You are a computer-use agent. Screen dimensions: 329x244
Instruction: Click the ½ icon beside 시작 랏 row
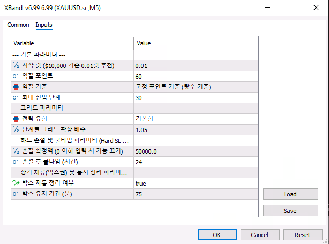pyautogui.click(x=16, y=65)
